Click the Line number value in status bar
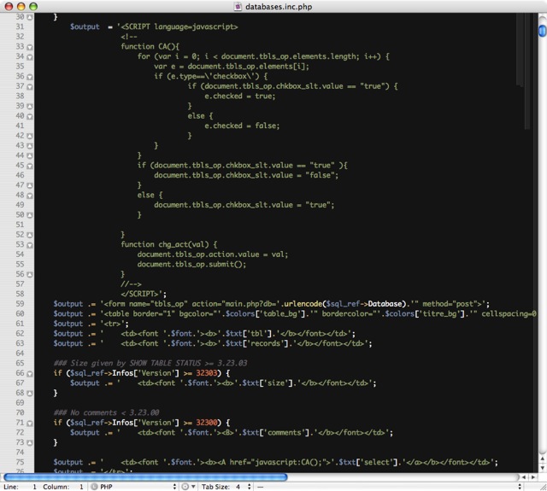Screen dimensions: 547x491 (x=34, y=487)
